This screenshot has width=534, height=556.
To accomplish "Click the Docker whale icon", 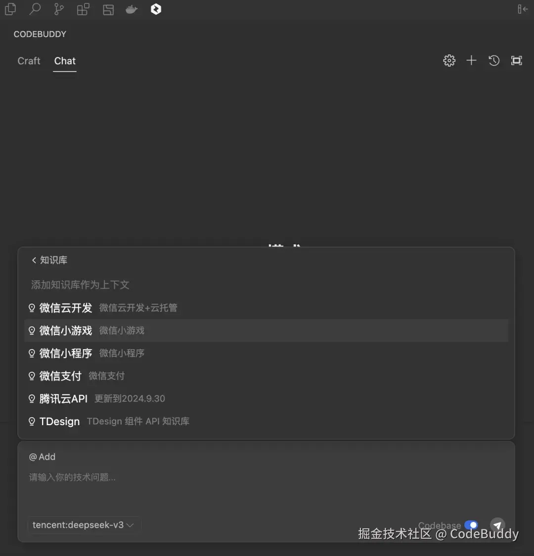I will point(132,9).
